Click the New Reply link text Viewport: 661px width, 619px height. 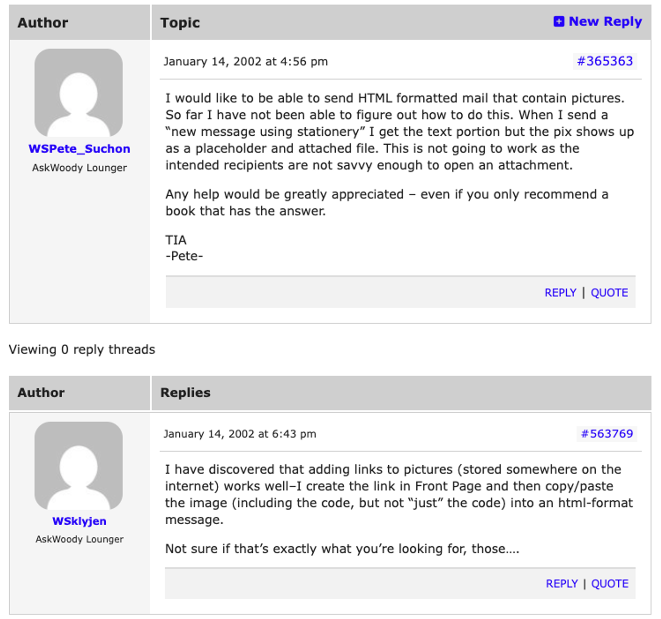(605, 21)
